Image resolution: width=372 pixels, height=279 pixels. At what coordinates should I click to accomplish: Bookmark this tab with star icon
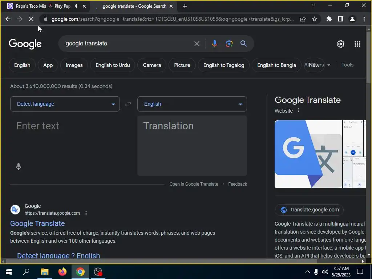point(315,19)
